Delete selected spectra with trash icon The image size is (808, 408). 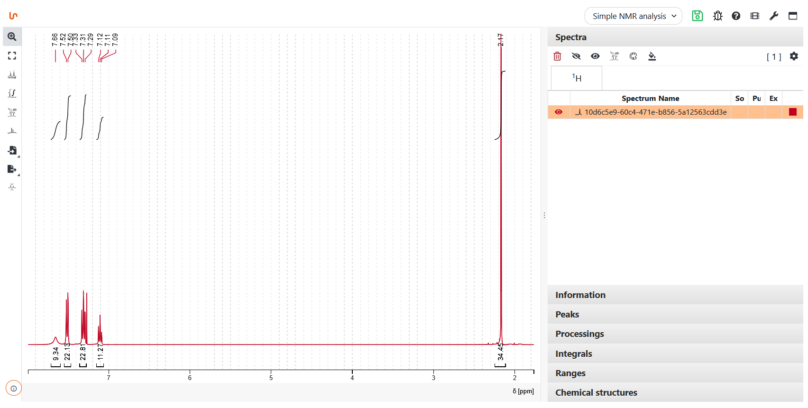point(557,56)
